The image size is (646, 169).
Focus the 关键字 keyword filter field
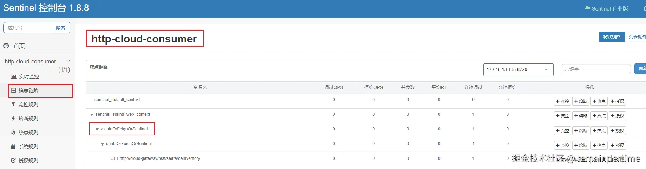click(595, 69)
